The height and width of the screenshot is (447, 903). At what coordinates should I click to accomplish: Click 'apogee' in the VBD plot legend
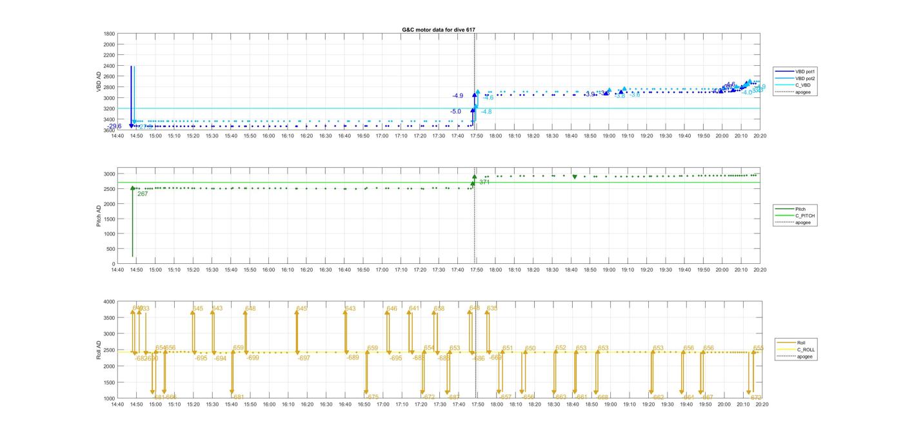click(x=803, y=92)
